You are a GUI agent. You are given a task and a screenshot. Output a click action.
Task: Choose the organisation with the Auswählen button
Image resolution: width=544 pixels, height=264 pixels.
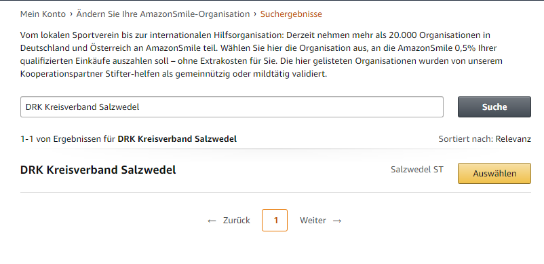pyautogui.click(x=494, y=174)
